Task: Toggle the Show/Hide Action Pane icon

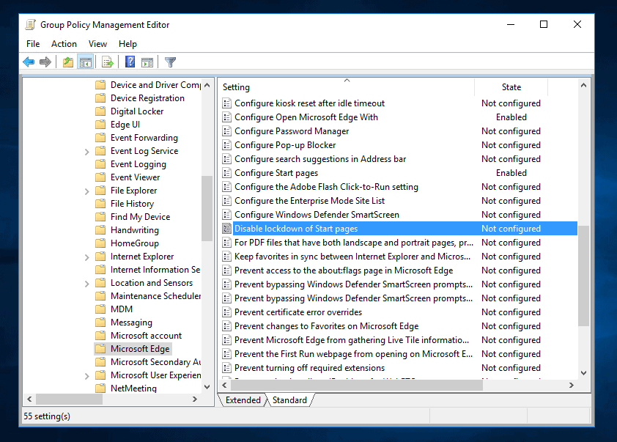Action: pyautogui.click(x=147, y=62)
